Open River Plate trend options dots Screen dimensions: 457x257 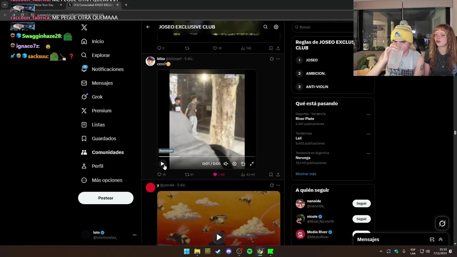click(x=368, y=115)
